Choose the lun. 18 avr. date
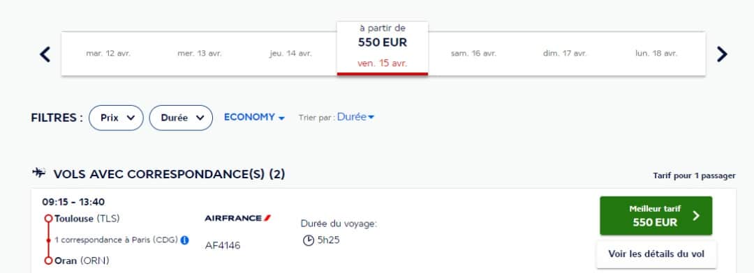Viewport: 754px width, 273px height. [656, 54]
